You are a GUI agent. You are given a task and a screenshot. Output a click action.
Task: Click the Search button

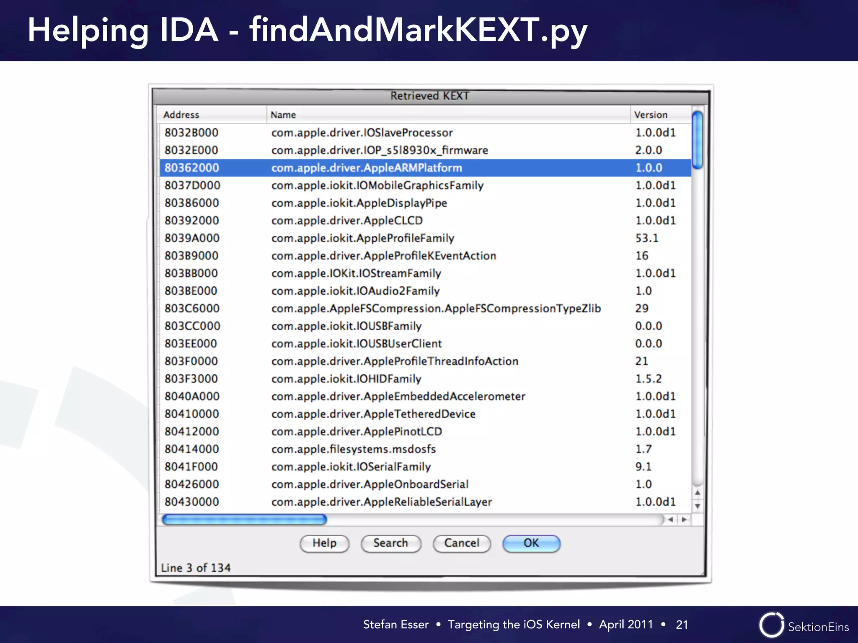tap(390, 543)
